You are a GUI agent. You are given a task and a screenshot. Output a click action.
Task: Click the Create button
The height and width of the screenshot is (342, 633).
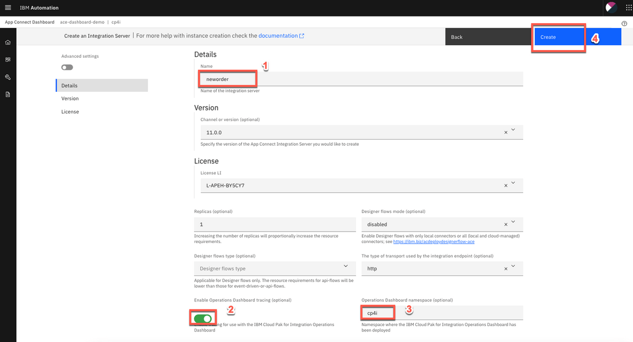578,37
